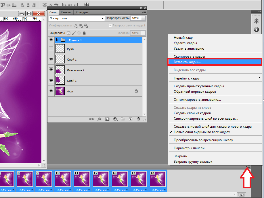Lock image pixels brush icon
Viewport: 264px width, 198px height.
coord(74,33)
